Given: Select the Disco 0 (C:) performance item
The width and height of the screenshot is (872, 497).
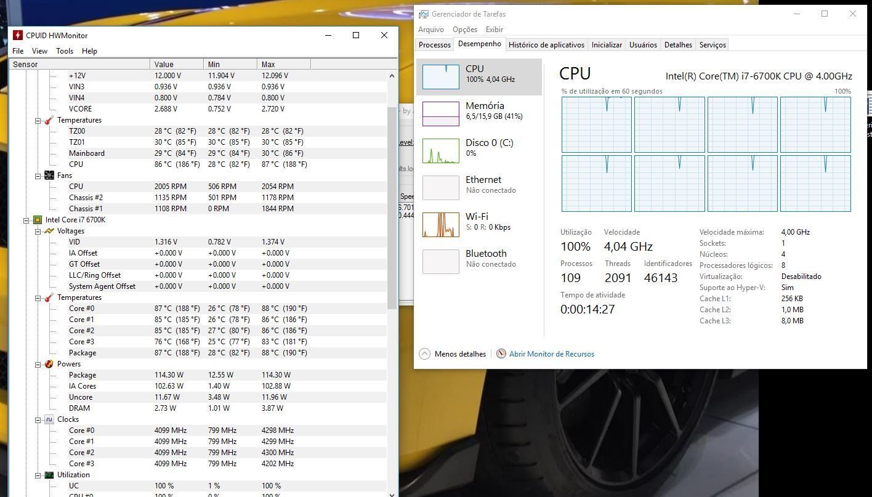Looking at the screenshot, I should [x=479, y=151].
